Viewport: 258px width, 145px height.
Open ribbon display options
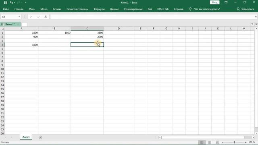click(226, 2)
